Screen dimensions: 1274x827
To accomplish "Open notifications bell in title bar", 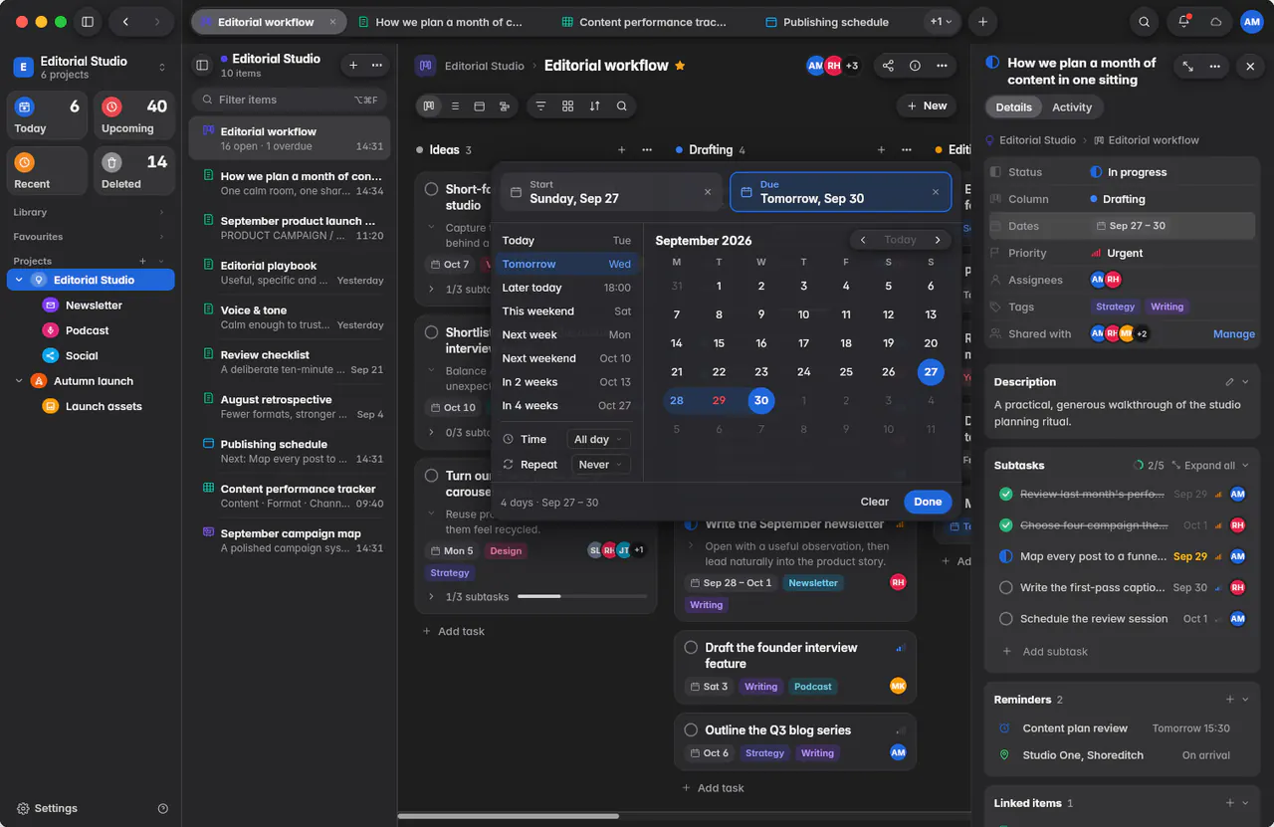I will (1183, 22).
